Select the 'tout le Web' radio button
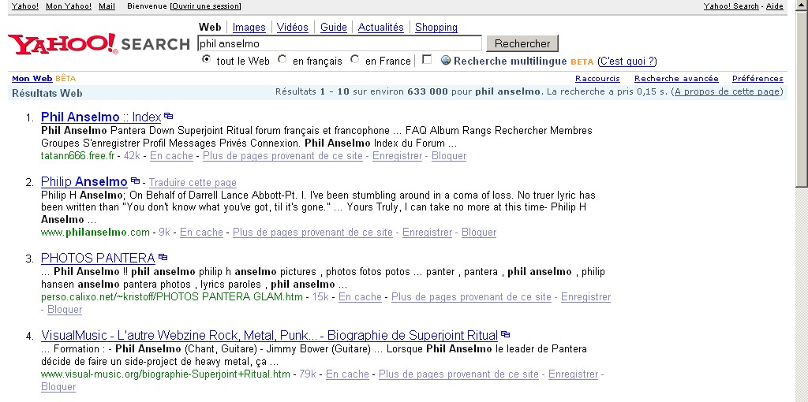The height and width of the screenshot is (402, 808). [x=206, y=59]
